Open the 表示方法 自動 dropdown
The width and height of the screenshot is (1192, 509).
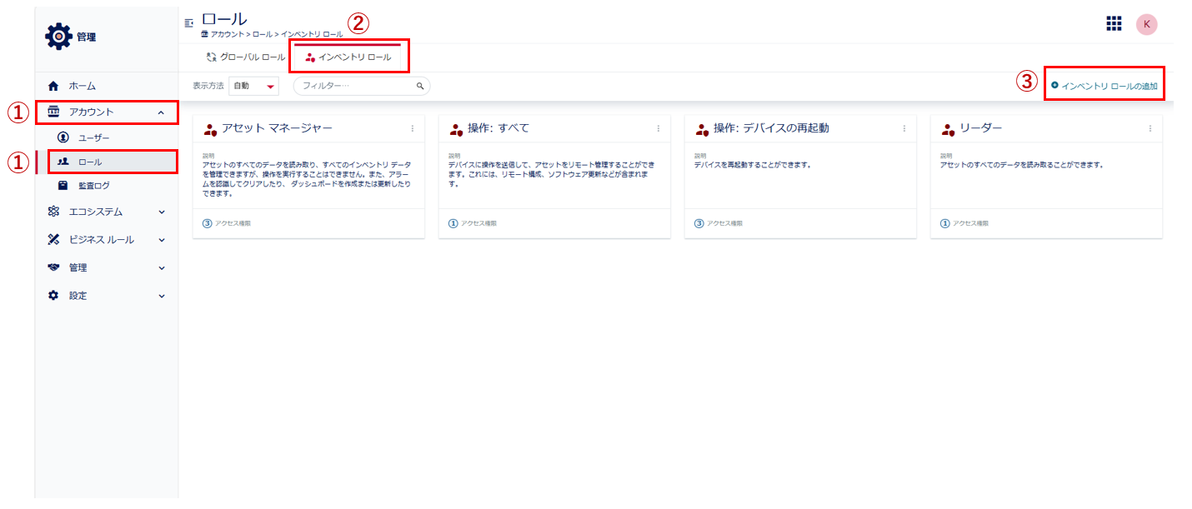(x=254, y=86)
